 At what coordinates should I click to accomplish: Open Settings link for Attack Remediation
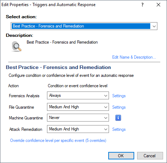pyautogui.click(x=119, y=129)
